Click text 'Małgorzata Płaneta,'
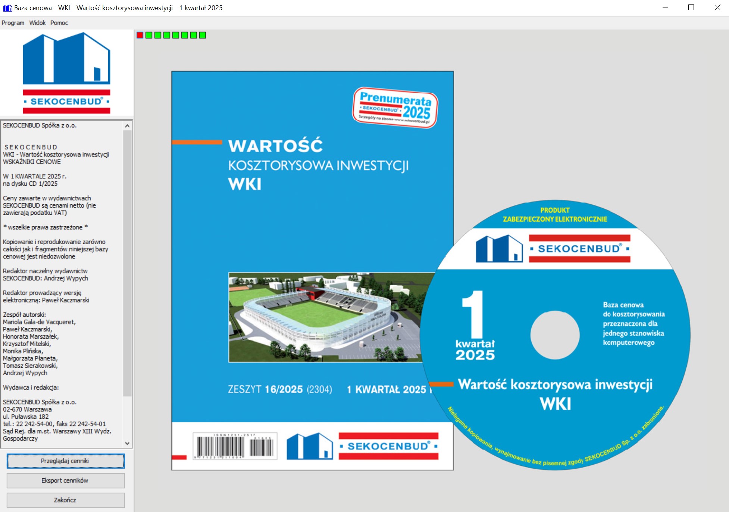The image size is (729, 512). coord(30,359)
